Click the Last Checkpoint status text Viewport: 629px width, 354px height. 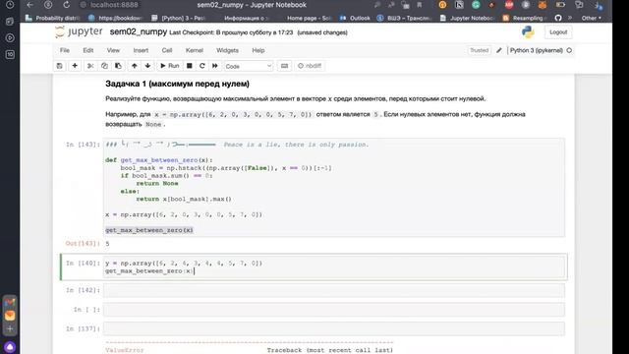coord(231,32)
